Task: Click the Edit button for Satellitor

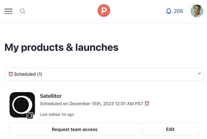Action: [170, 129]
